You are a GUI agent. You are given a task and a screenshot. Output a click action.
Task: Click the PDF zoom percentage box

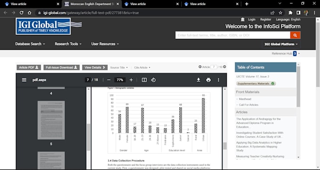(120, 80)
